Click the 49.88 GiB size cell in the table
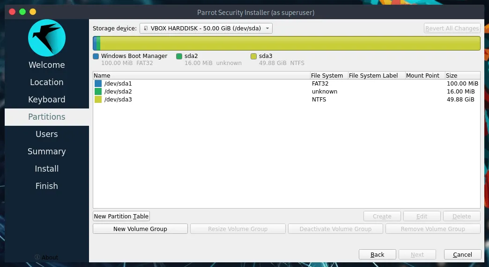489x267 pixels. click(460, 99)
